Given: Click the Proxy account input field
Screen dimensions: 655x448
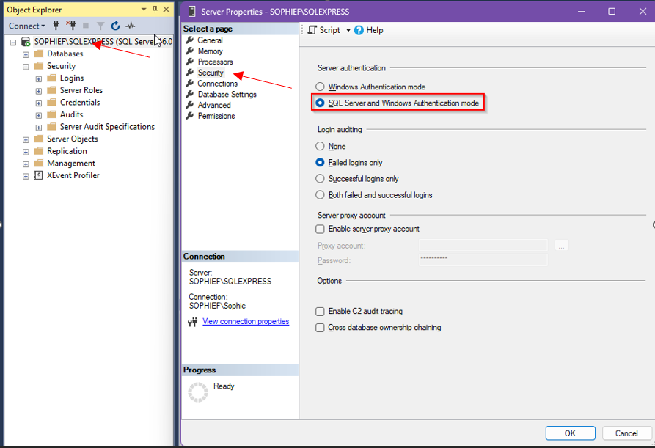Looking at the screenshot, I should (483, 245).
